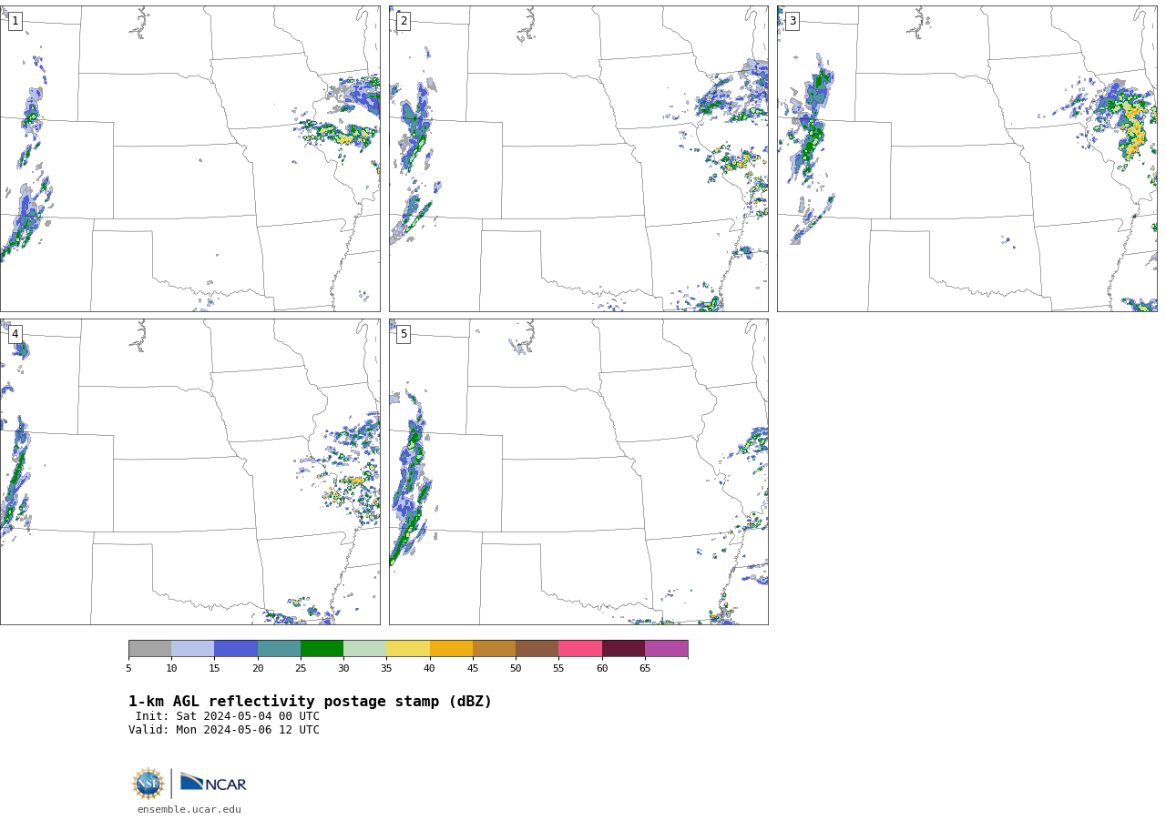1166x820 pixels.
Task: Click 'Init: Sat 2024-05-04 00 UTC' text
Action: (228, 716)
